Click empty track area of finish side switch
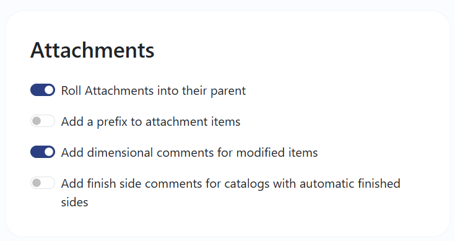The height and width of the screenshot is (241, 455). 48,183
